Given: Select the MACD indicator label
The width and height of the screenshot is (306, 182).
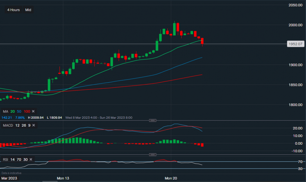Looking at the screenshot, I should 8,125.
